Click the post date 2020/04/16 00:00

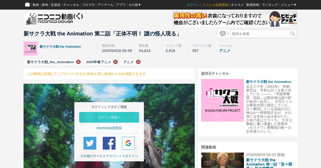coord(117,51)
